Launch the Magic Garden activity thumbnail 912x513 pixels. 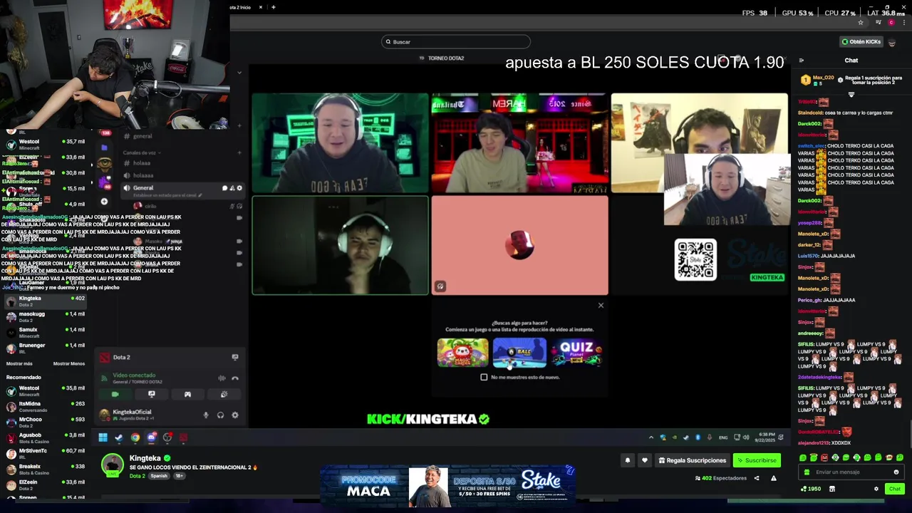click(x=462, y=353)
